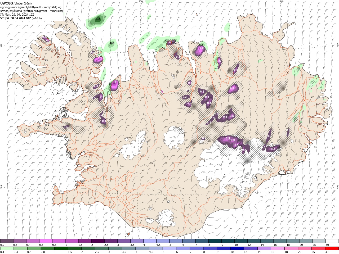Click the upper legend swatch between 0.2 and 0.3
Screen dimensions: 339x254
(7, 241)
